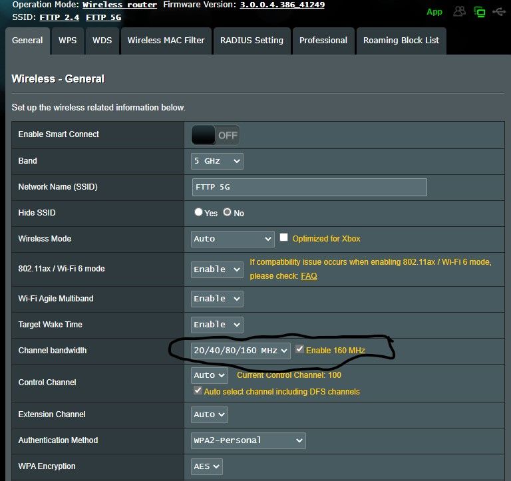Switch to the WPS tab
Image resolution: width=511 pixels, height=481 pixels.
click(x=67, y=40)
